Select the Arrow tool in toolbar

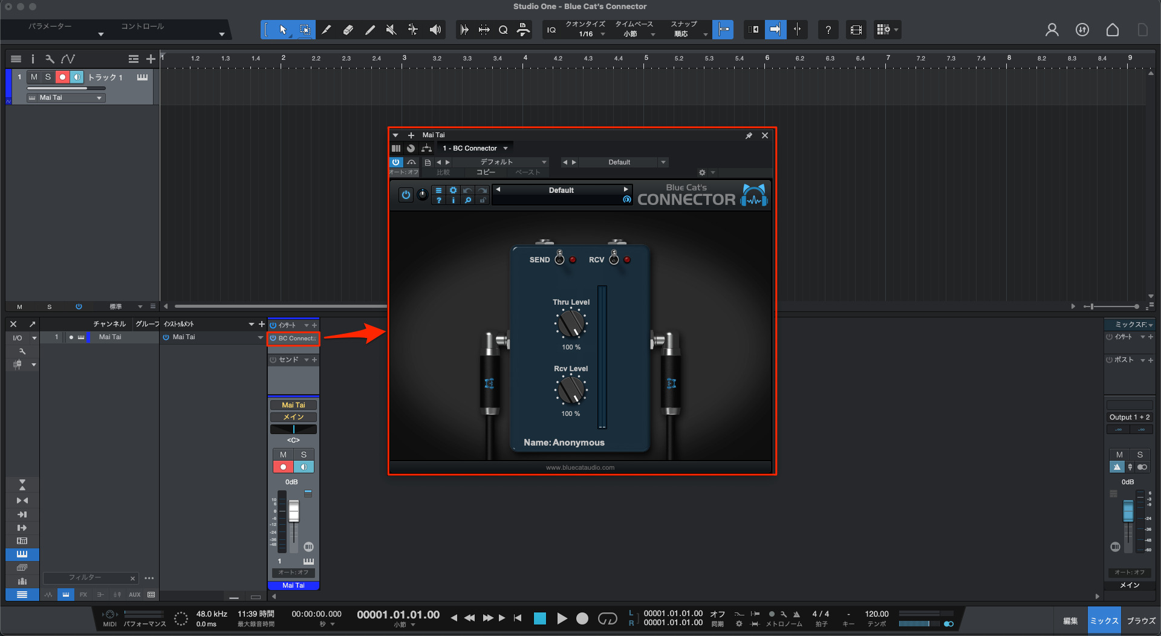pos(283,30)
